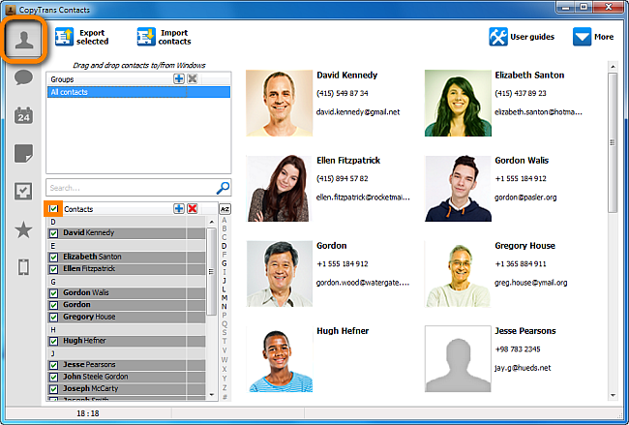Image resolution: width=629 pixels, height=425 pixels.
Task: Click email david.kennedy@gmail.net
Action: coord(358,112)
